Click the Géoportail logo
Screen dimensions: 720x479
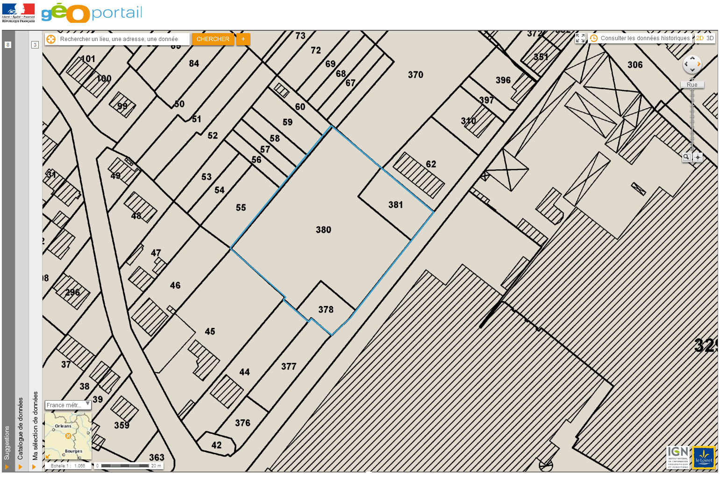point(92,13)
